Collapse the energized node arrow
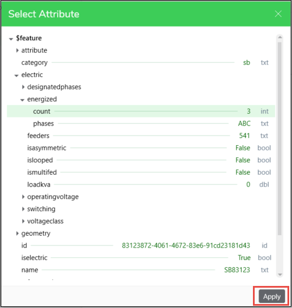292x308 pixels. pyautogui.click(x=23, y=100)
